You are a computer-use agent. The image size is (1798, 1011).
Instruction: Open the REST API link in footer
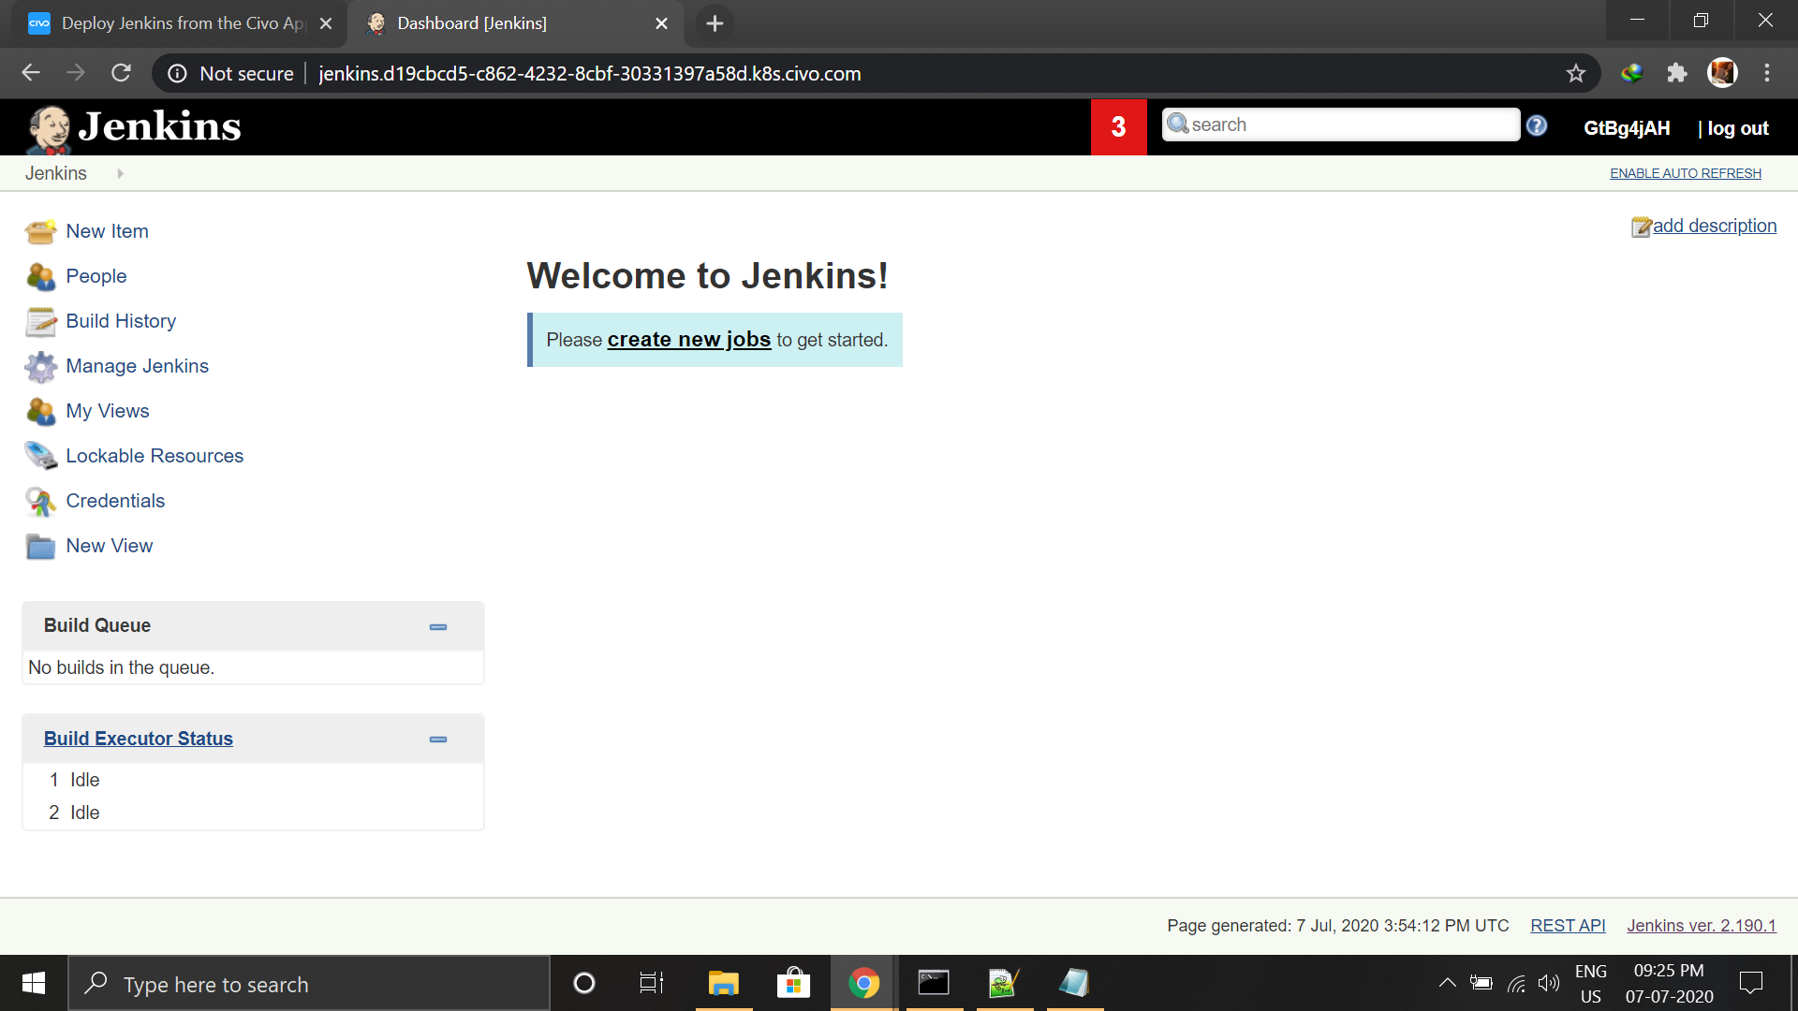click(1567, 925)
